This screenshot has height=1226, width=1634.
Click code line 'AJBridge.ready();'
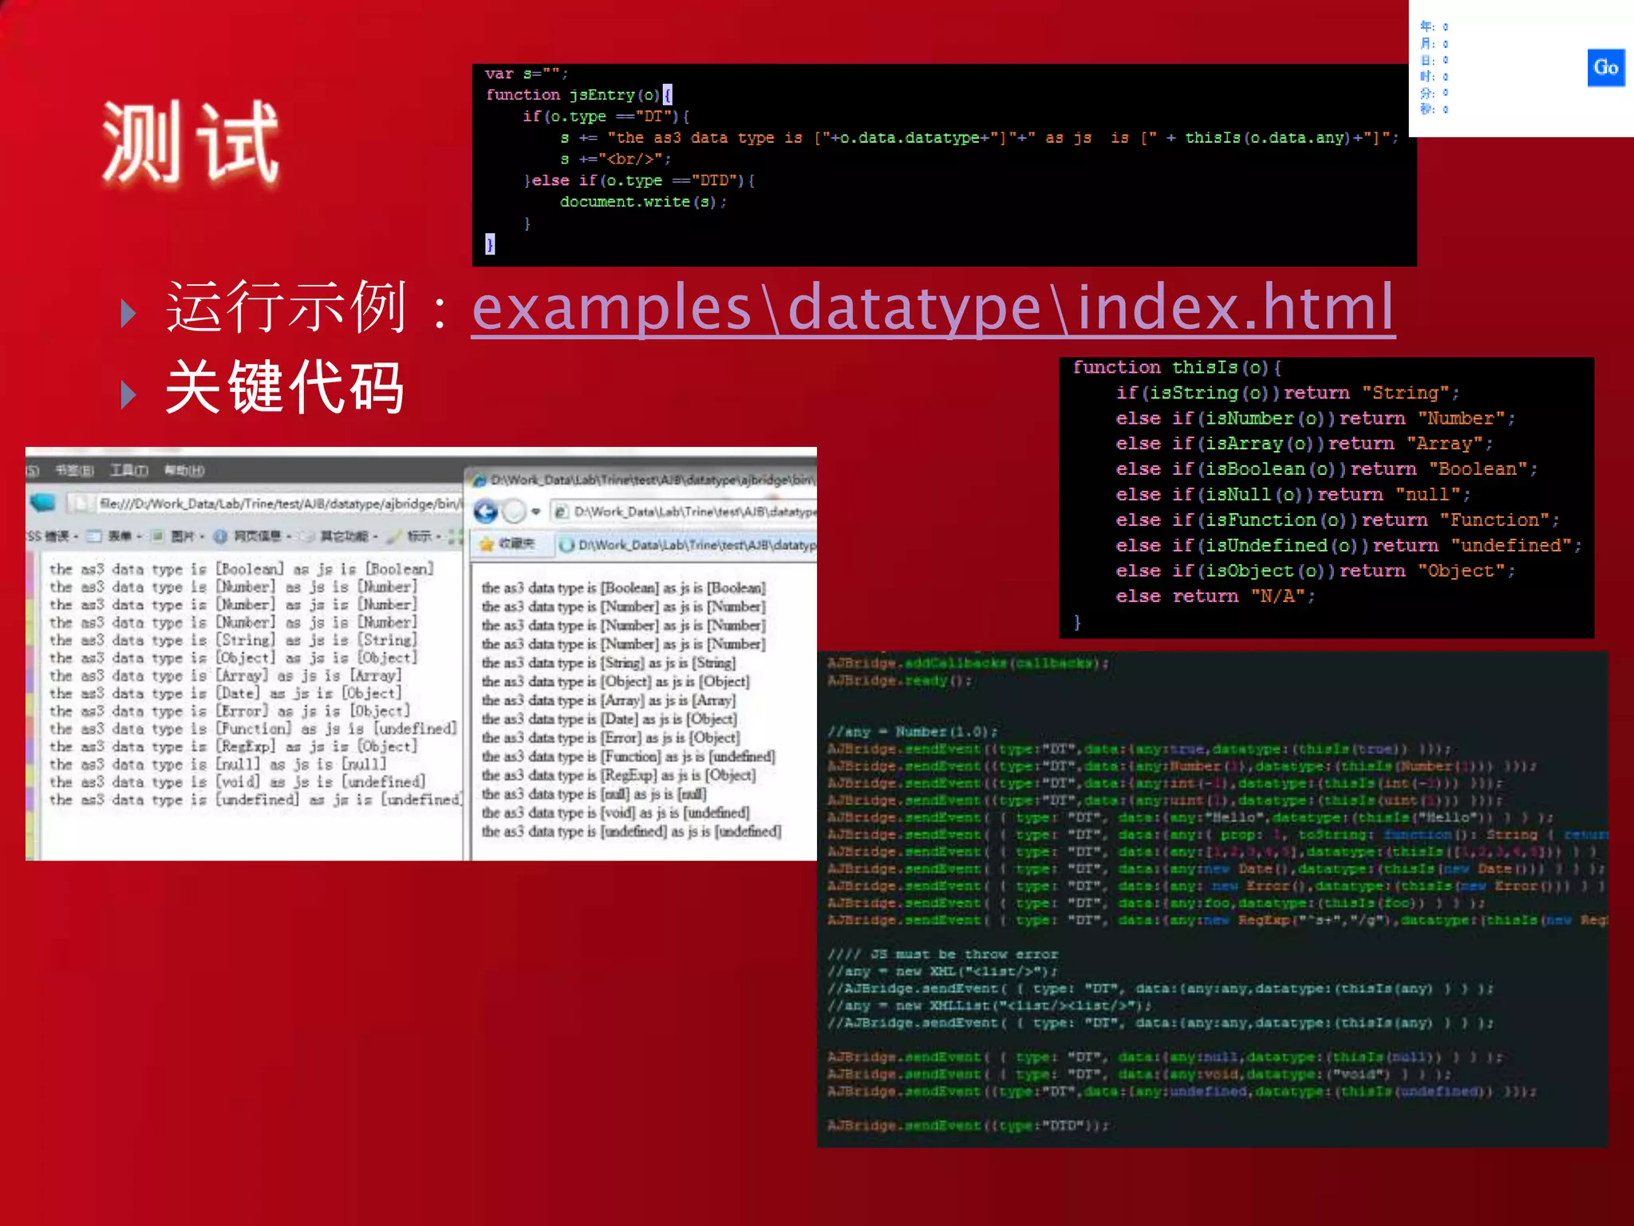[x=899, y=681]
